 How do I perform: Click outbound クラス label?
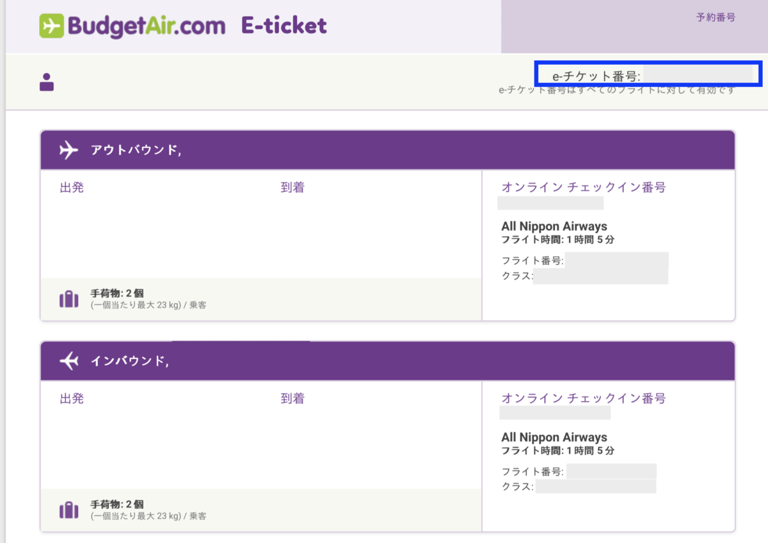[517, 276]
